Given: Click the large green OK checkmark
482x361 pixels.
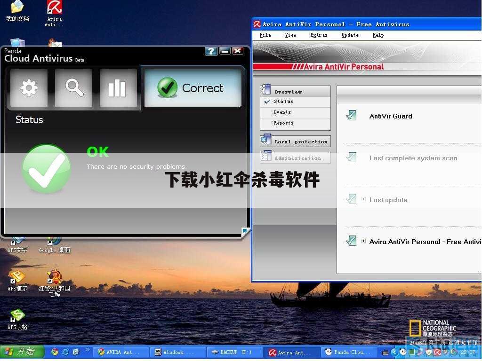Looking at the screenshot, I should [x=47, y=169].
